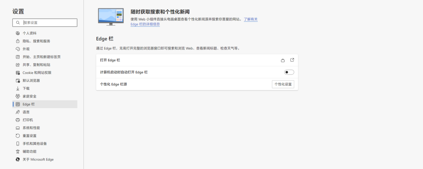
Task: Click the 下载 download arrow icon
Action: coord(18,88)
